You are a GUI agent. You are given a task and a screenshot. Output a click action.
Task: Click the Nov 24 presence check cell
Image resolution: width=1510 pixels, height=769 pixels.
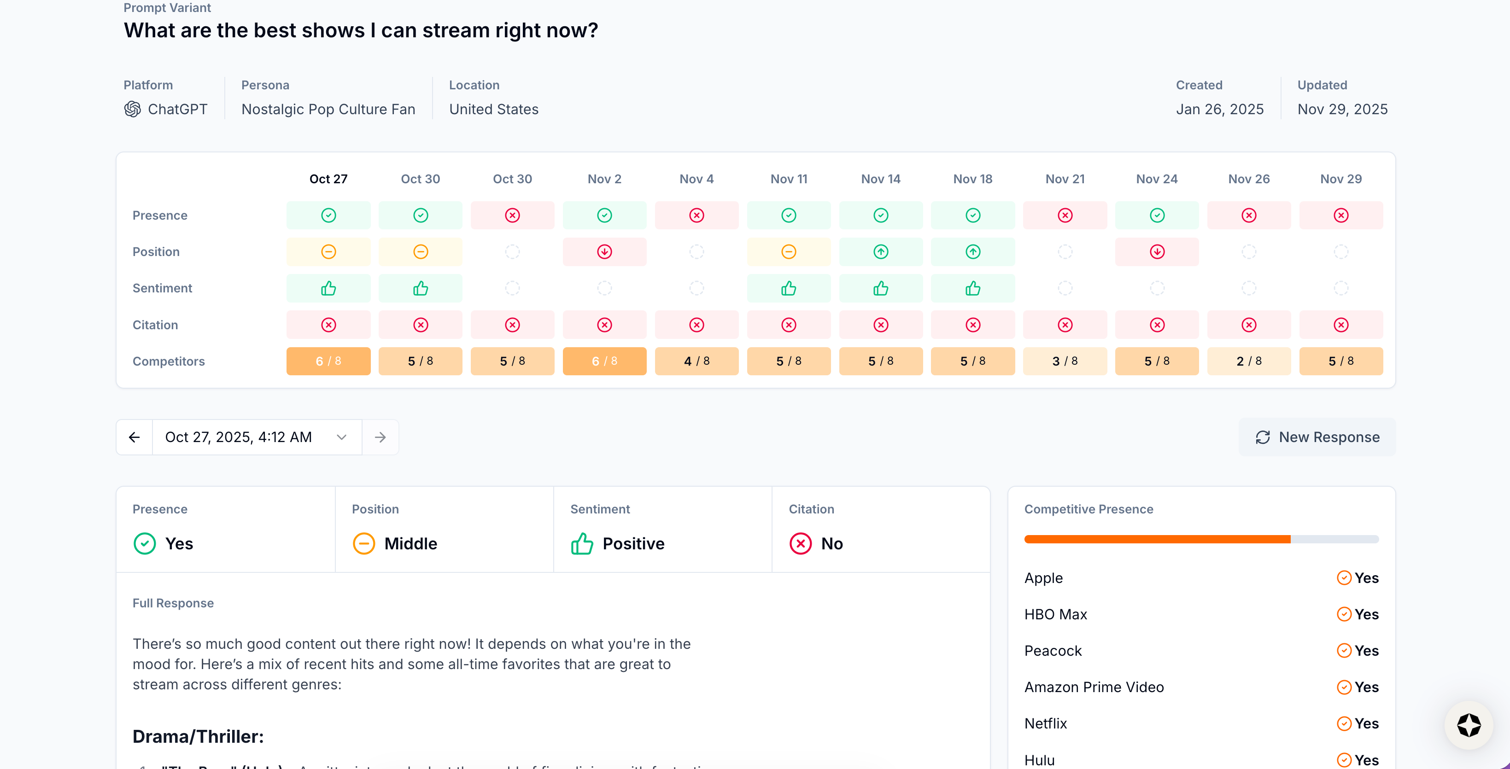(1157, 215)
